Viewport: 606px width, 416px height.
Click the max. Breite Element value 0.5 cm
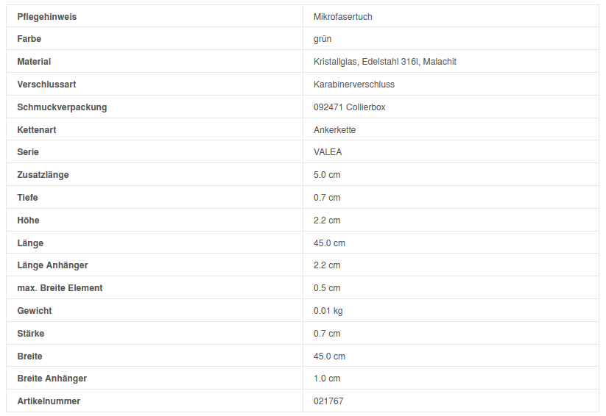pos(327,288)
